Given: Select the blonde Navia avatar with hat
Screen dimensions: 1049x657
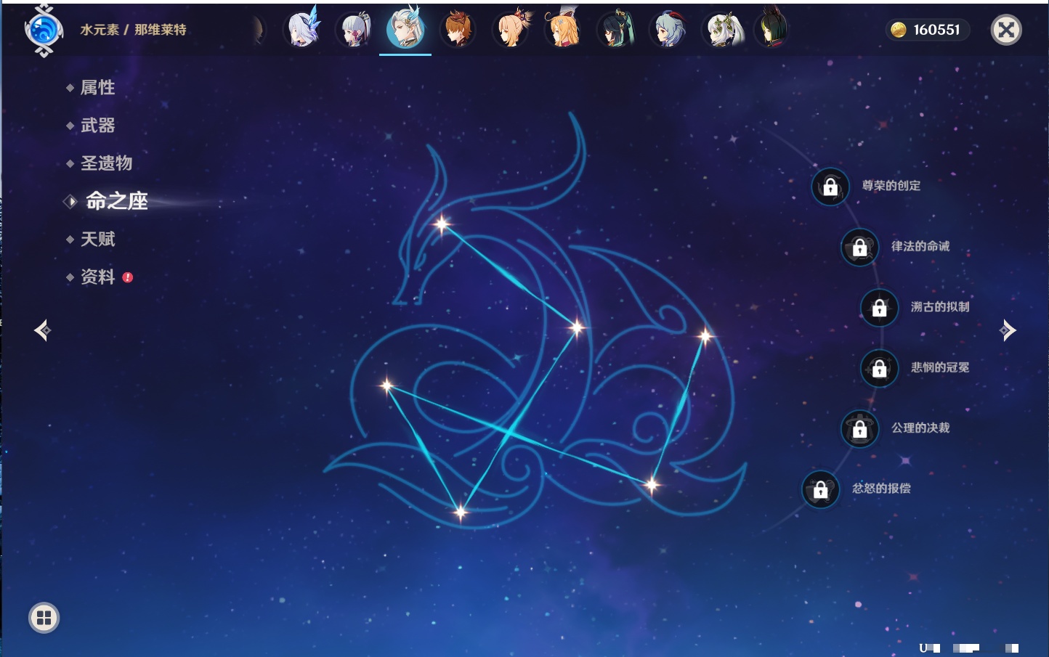Looking at the screenshot, I should click(x=563, y=28).
